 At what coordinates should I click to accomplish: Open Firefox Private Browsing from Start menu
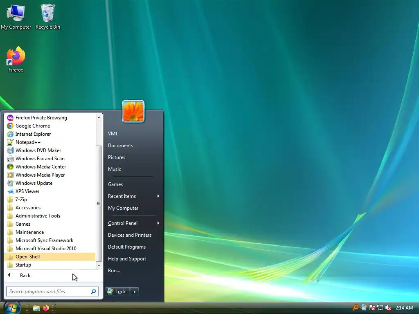point(50,118)
